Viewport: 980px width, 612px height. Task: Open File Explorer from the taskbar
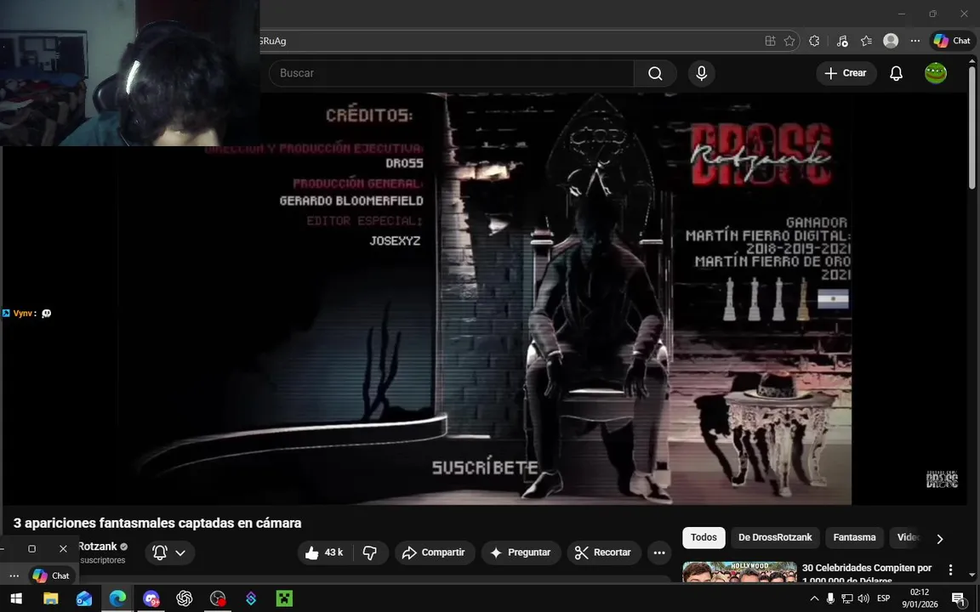51,598
